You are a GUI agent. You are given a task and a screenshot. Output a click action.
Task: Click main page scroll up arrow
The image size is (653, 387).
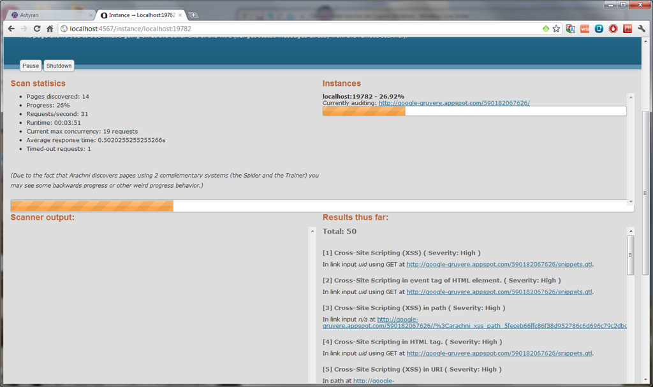point(645,41)
